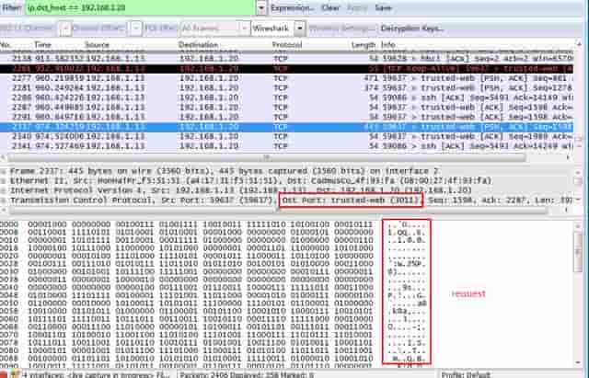The width and height of the screenshot is (589, 378).
Task: Select the Ethernet II line in packet details
Action: pyautogui.click(x=251, y=181)
